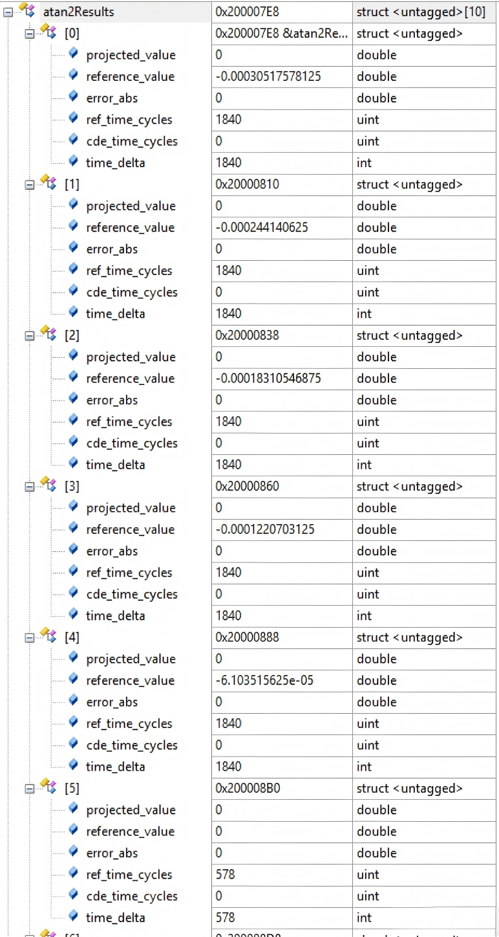The height and width of the screenshot is (937, 499).
Task: Collapse the atan2Results root node
Action: click(x=8, y=12)
